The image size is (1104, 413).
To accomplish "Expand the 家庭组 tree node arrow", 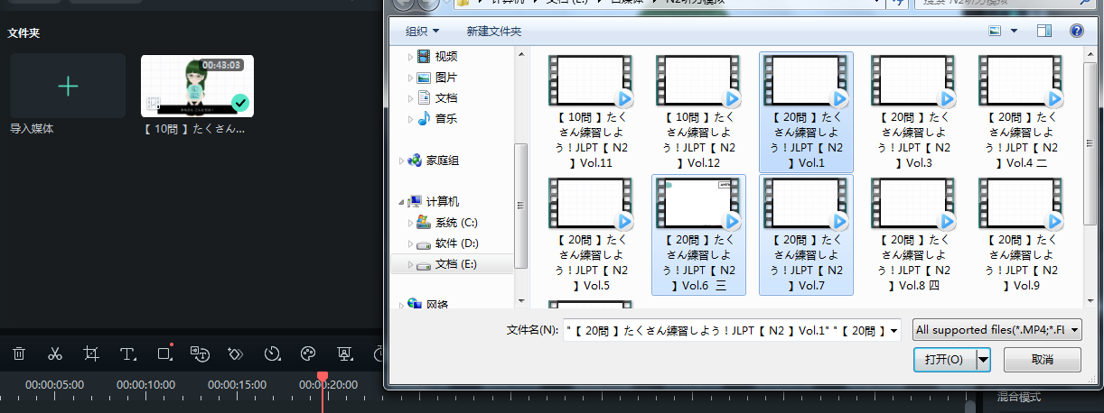I will [x=402, y=161].
